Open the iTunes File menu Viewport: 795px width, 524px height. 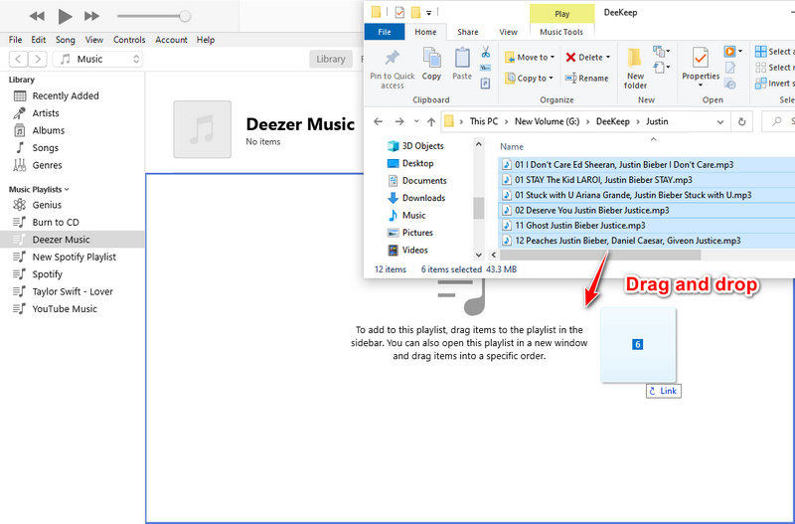click(x=15, y=40)
